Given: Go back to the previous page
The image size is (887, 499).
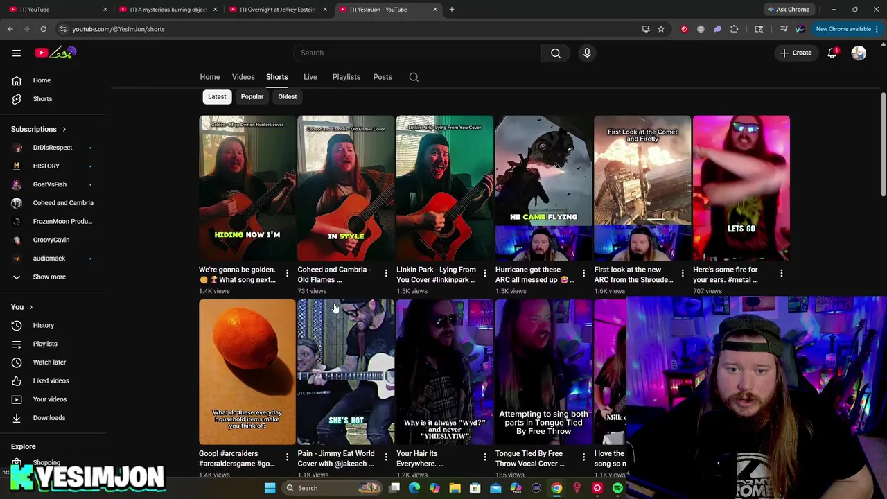Looking at the screenshot, I should coord(10,29).
